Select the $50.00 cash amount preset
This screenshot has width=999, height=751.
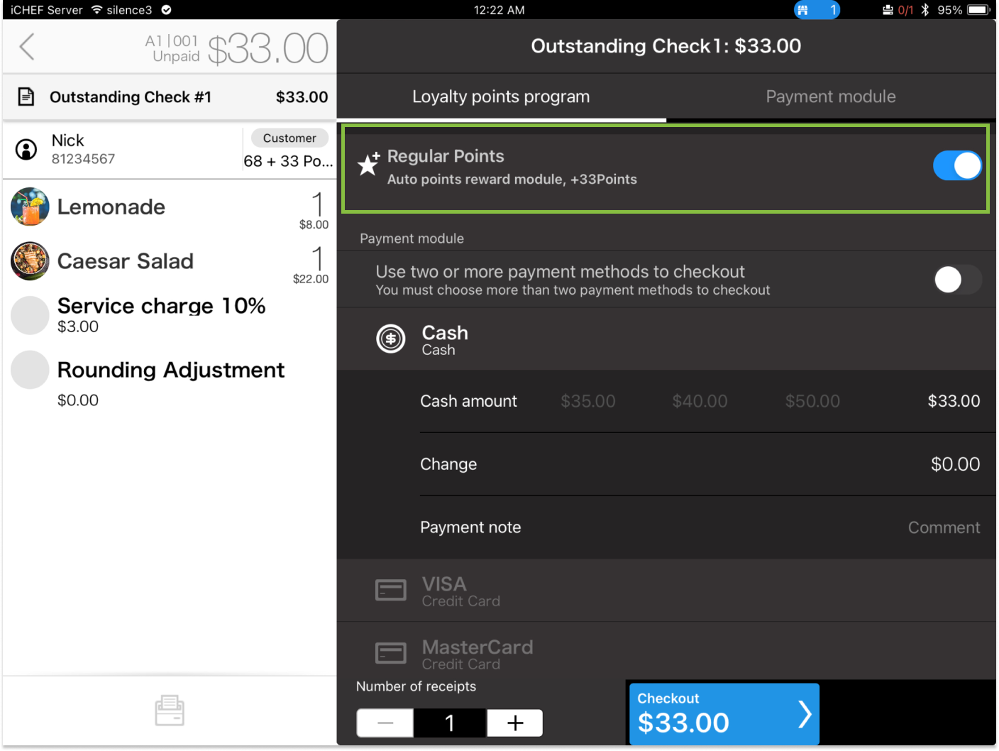812,401
